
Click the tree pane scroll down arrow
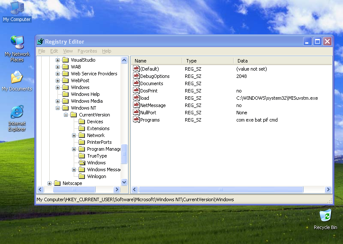coord(124,182)
